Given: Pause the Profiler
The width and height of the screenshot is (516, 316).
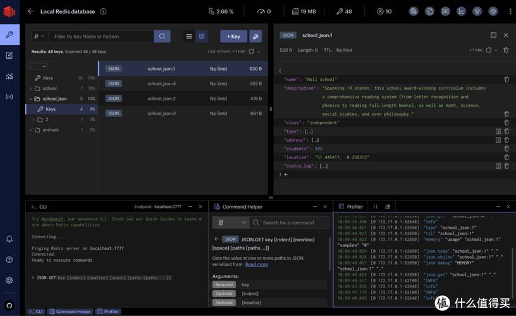Looking at the screenshot, I should pyautogui.click(x=375, y=207).
